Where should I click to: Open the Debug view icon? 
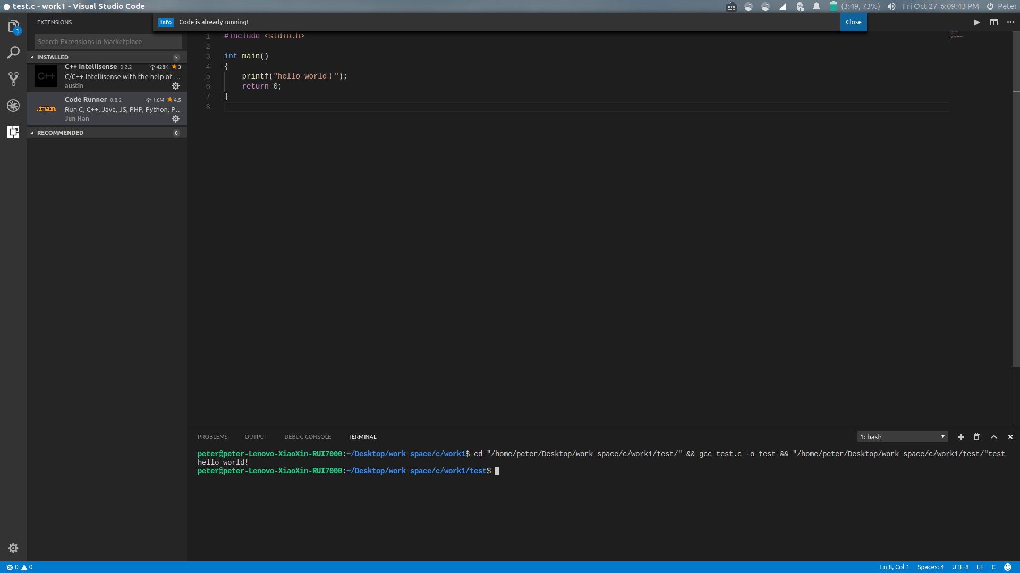[x=13, y=106]
